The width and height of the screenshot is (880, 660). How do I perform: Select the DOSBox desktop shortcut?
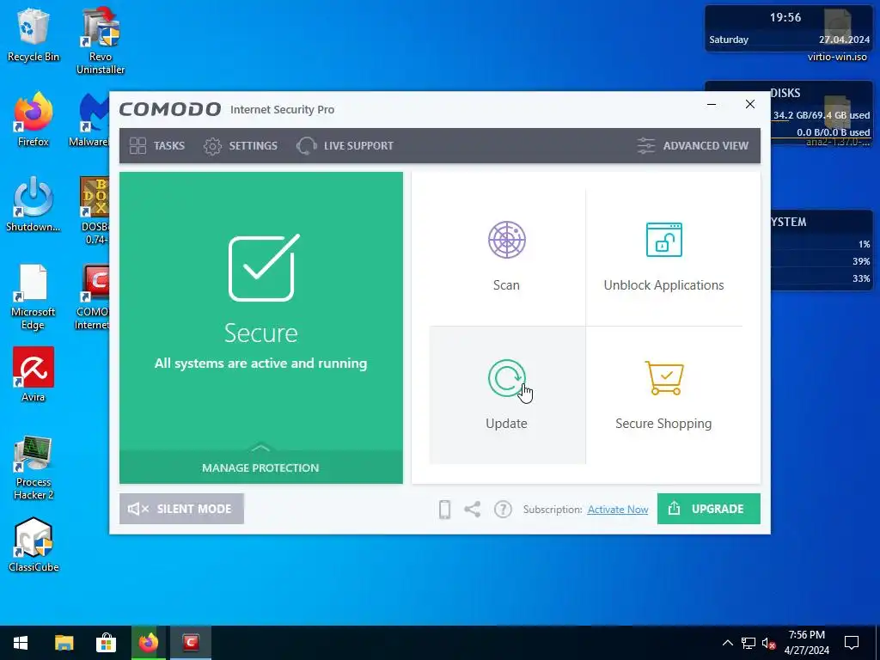(x=95, y=211)
